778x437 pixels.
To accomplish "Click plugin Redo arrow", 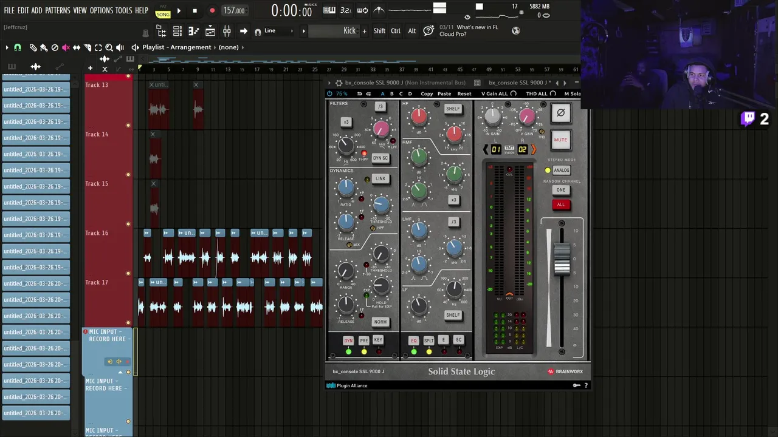I will (368, 94).
